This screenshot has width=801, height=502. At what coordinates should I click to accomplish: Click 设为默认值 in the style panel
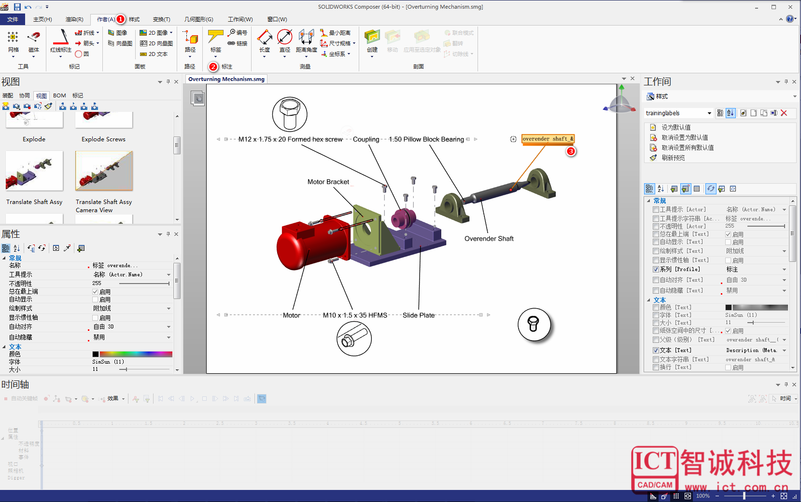[x=675, y=127]
